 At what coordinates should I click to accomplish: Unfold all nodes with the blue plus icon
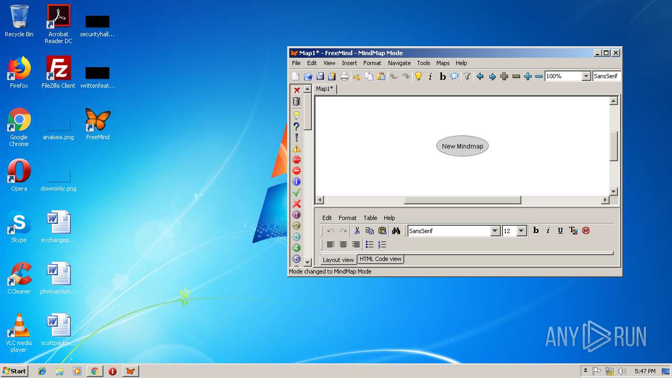click(x=528, y=77)
